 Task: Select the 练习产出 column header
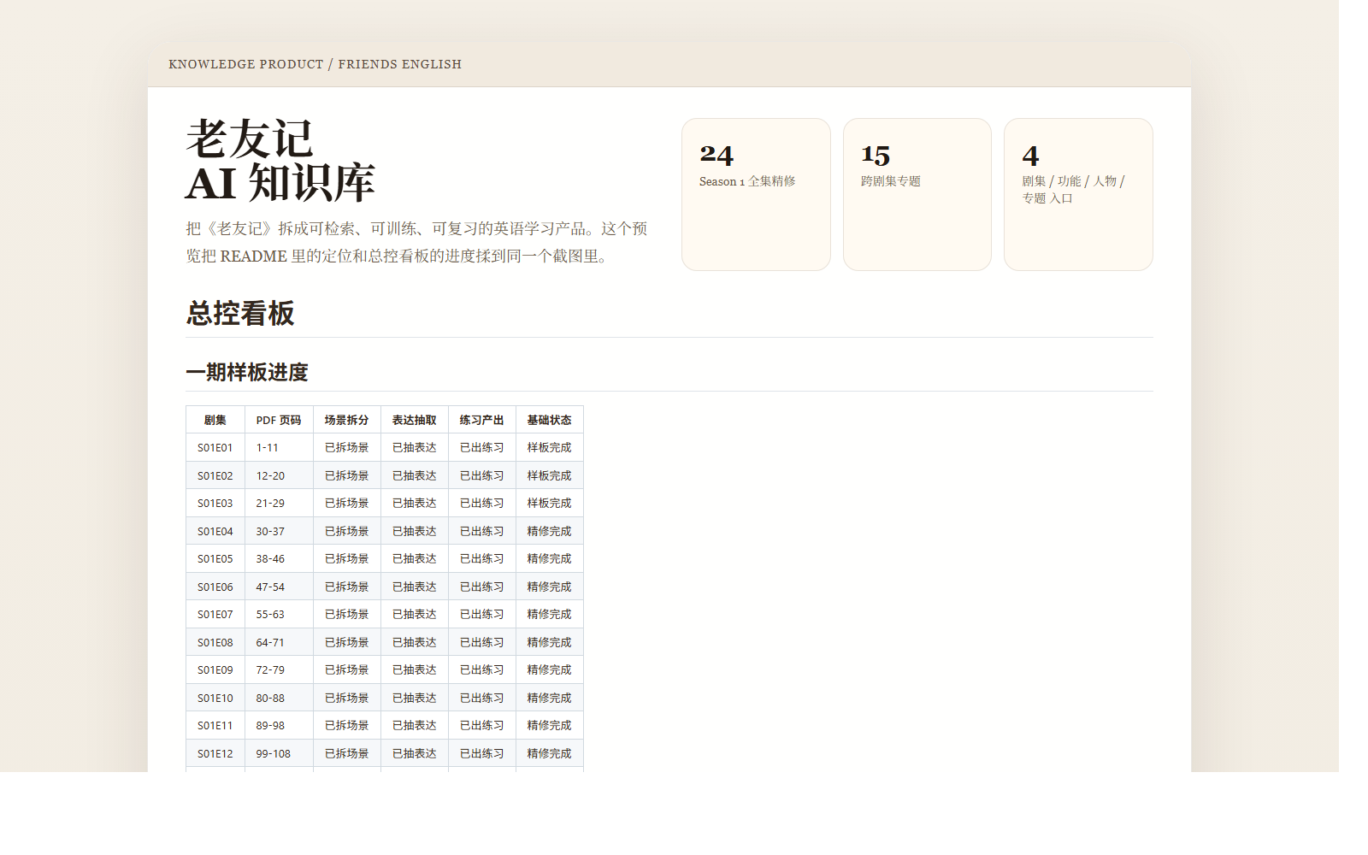[481, 420]
